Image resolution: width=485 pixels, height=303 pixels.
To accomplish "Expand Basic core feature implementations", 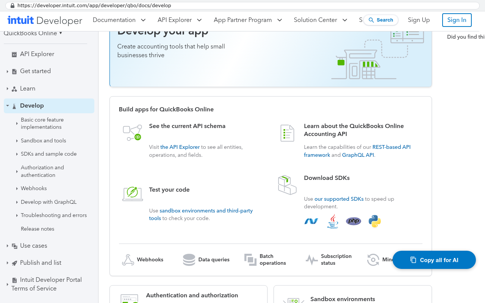I will pyautogui.click(x=17, y=123).
